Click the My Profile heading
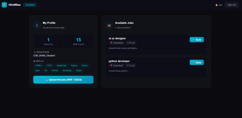This screenshot has width=242, height=118. click(x=49, y=23)
